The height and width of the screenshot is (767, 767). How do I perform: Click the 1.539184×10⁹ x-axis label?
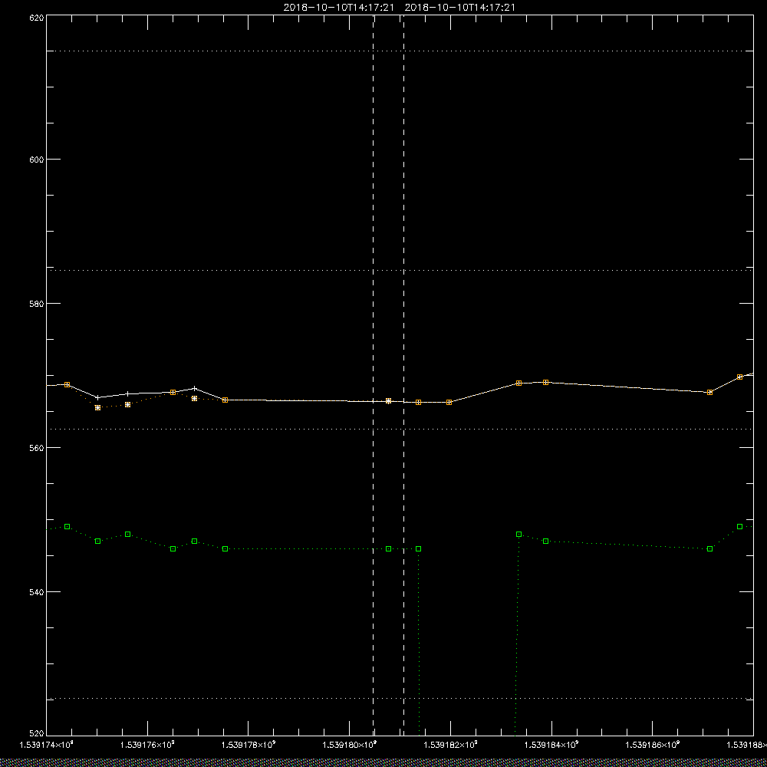click(552, 745)
